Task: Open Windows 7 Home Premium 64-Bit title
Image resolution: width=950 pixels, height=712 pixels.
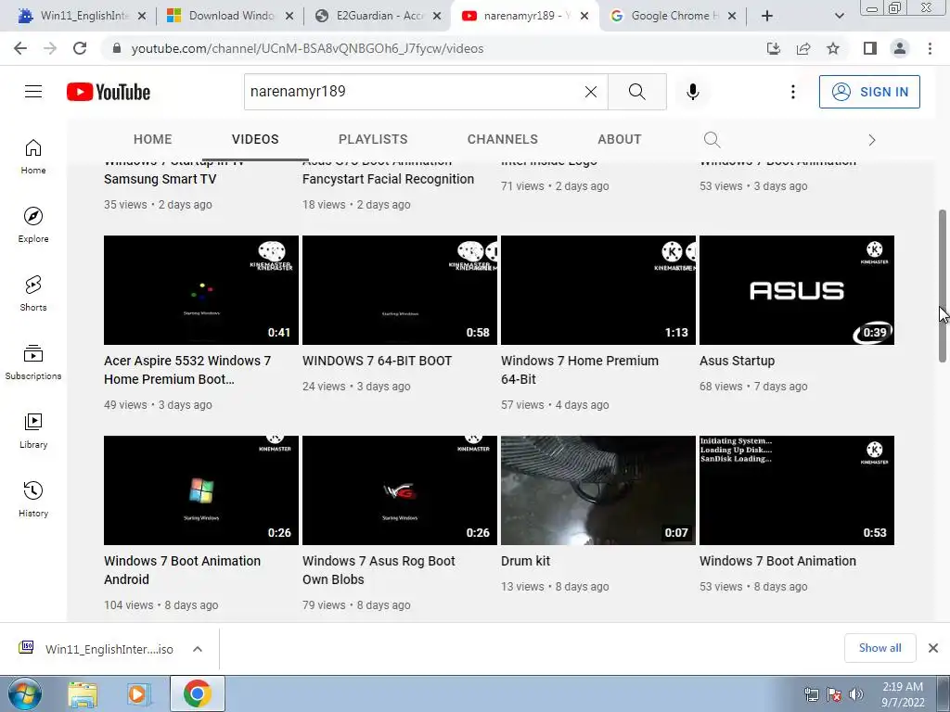Action: (579, 370)
